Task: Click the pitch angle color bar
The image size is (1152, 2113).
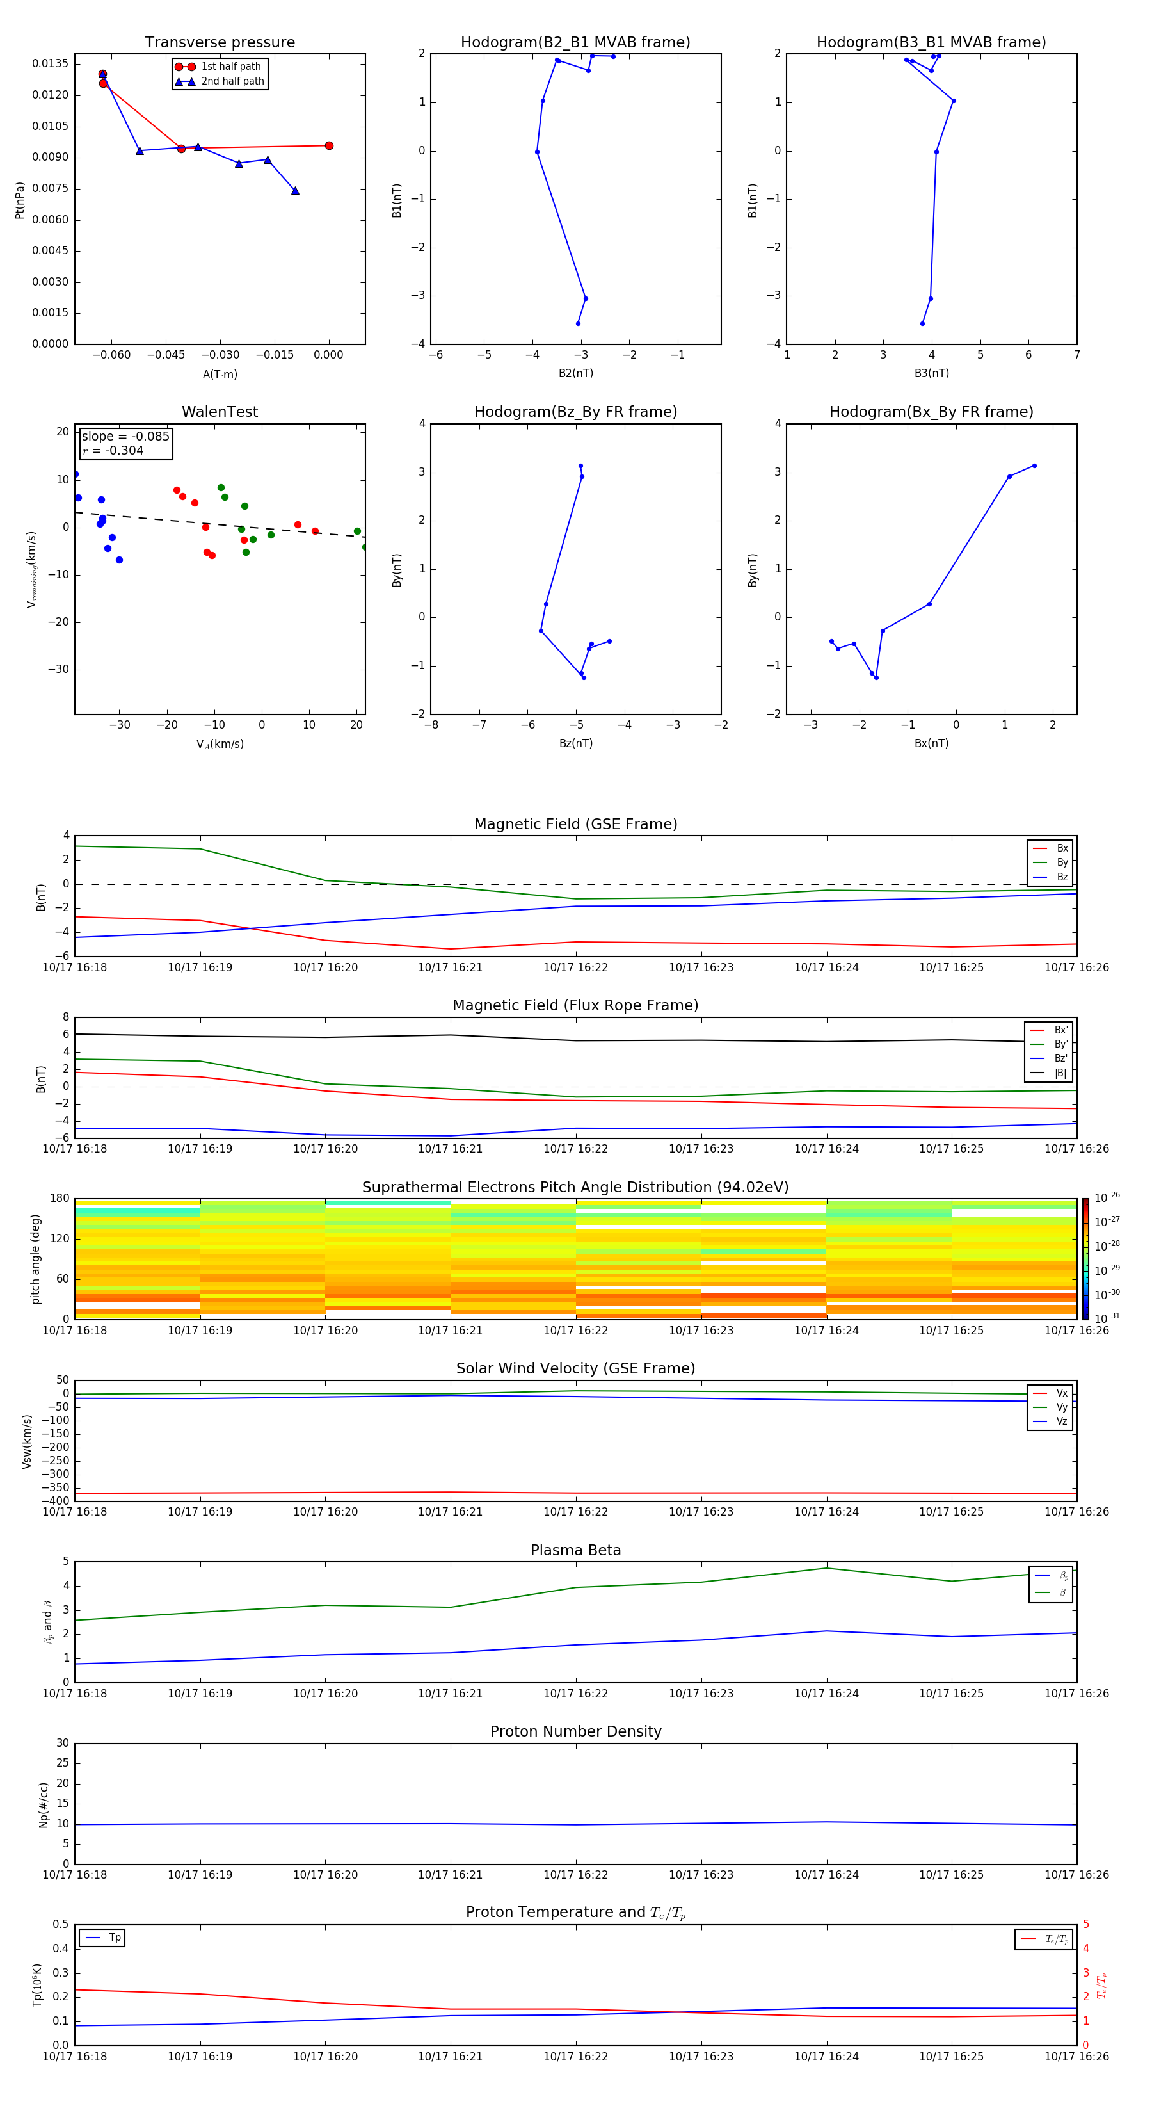Action: [1085, 1259]
